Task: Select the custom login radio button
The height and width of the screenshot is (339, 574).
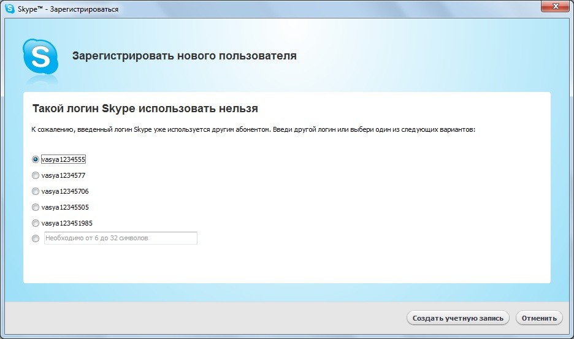Action: point(35,238)
